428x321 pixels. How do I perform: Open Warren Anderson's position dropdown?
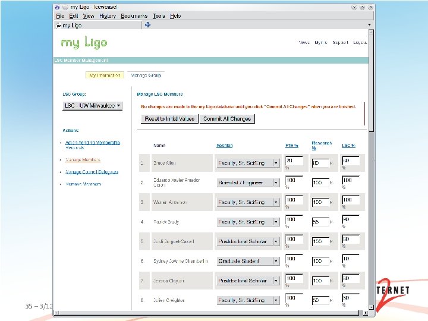click(x=248, y=202)
